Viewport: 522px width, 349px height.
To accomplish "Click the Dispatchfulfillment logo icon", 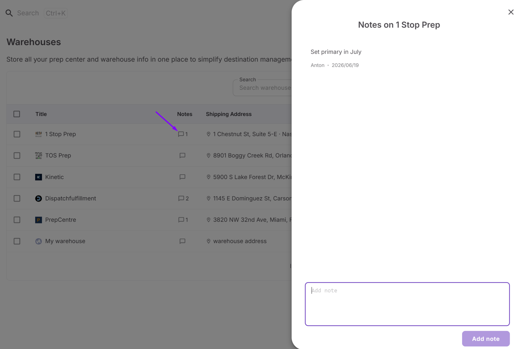I will point(38,198).
